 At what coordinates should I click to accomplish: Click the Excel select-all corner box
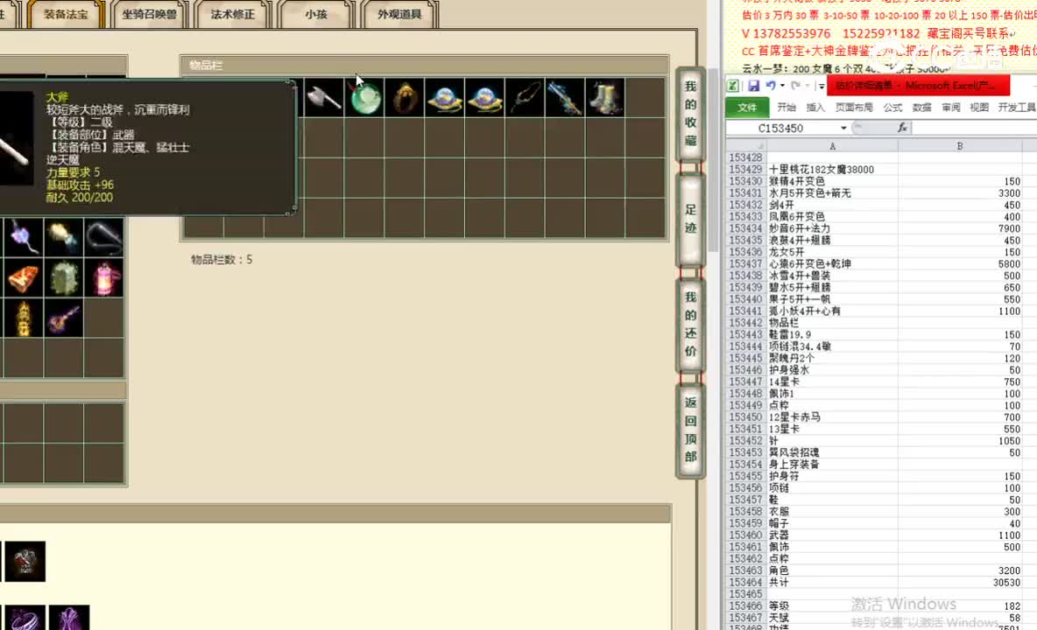[x=745, y=146]
